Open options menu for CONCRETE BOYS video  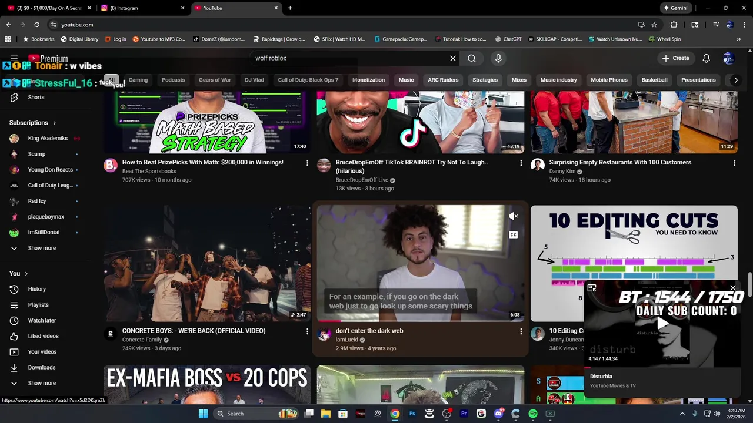(307, 331)
